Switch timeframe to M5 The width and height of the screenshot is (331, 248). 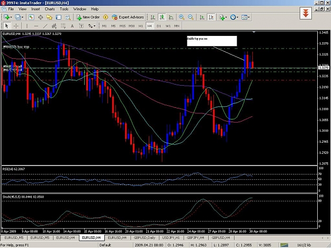[113, 26]
